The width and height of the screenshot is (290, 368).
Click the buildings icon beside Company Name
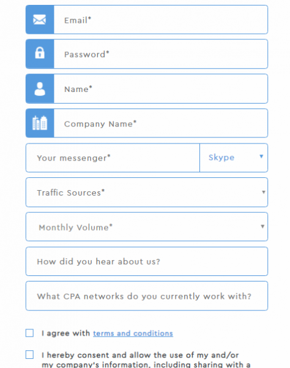40,123
